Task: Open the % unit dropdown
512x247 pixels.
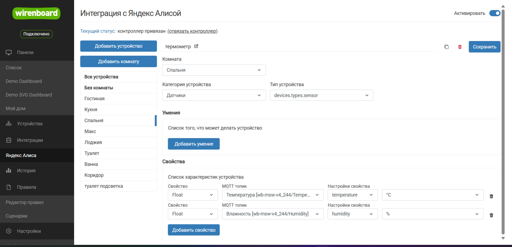Action: tap(433, 214)
